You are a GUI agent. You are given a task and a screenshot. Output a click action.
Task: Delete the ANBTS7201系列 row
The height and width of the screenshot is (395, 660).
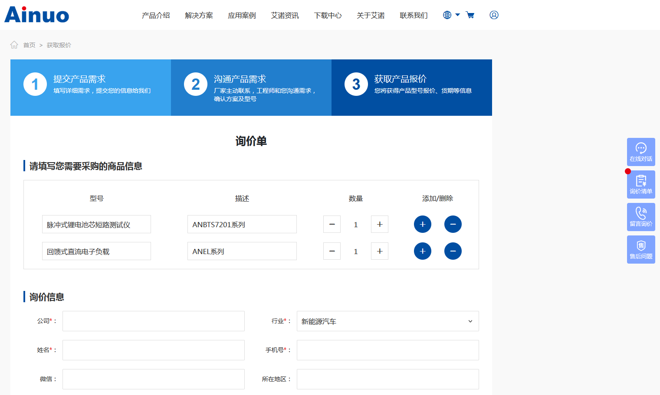(x=453, y=224)
